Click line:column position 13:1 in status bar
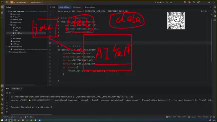This screenshot has width=217, height=122. click(174, 117)
